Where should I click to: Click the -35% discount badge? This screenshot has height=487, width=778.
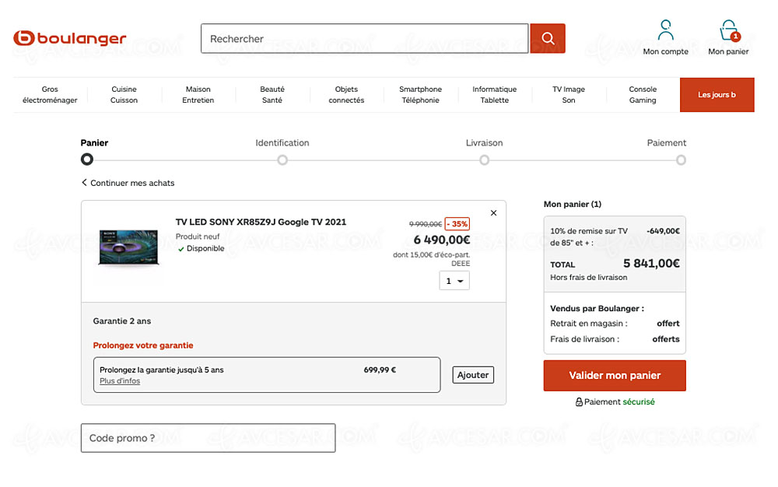click(457, 224)
